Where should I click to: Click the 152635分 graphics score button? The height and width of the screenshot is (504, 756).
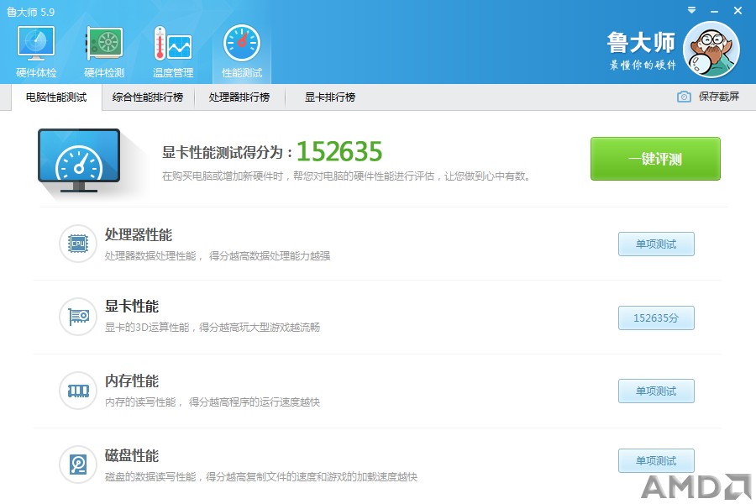(x=656, y=318)
